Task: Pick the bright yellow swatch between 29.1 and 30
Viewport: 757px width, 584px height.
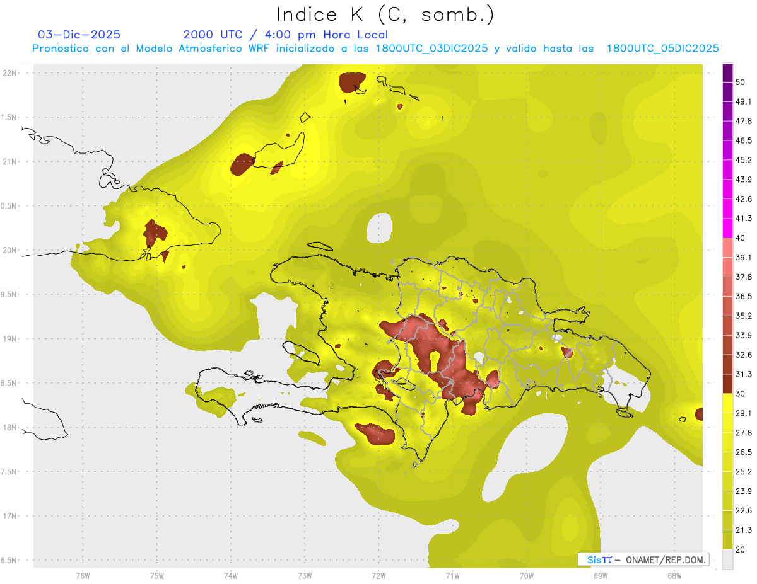Action: [x=727, y=403]
